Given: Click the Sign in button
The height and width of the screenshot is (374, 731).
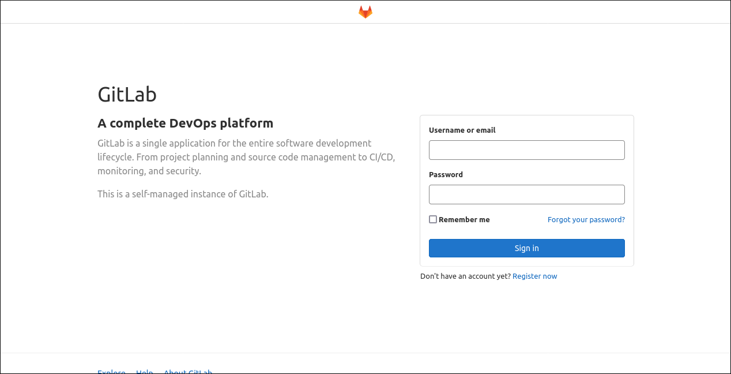Looking at the screenshot, I should [526, 248].
